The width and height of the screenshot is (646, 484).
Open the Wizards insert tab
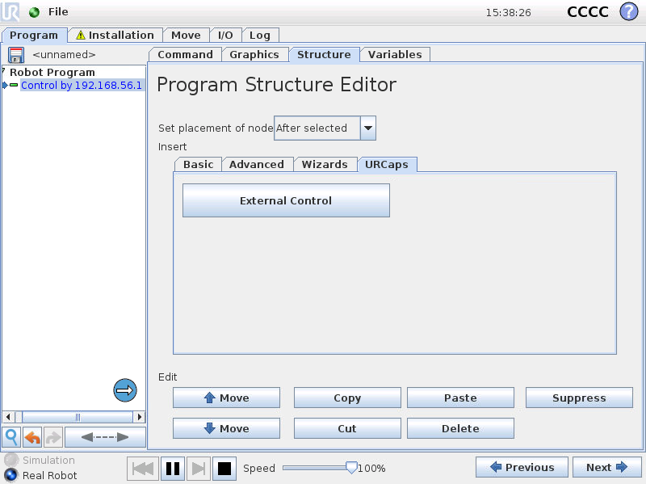(x=324, y=164)
